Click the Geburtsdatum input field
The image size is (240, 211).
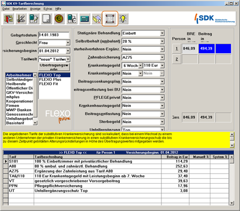pos(54,35)
